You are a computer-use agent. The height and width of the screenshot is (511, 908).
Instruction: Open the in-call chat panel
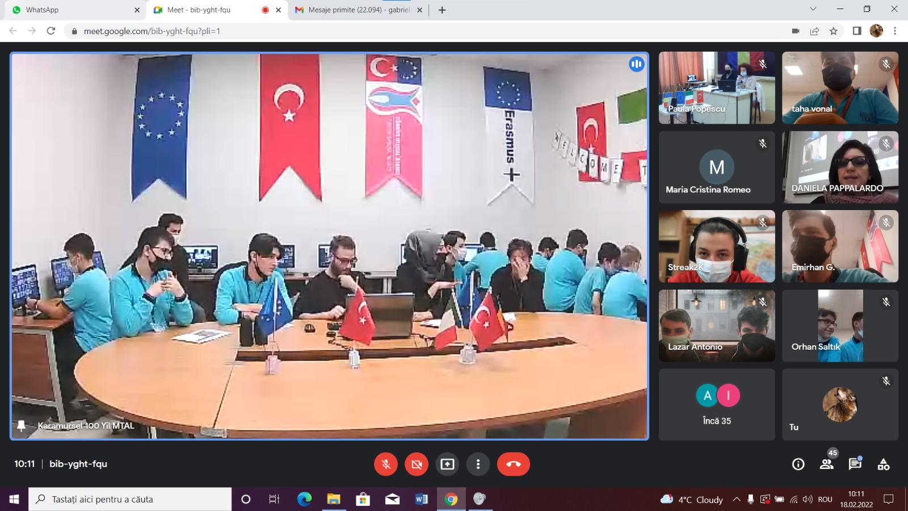[x=855, y=464]
